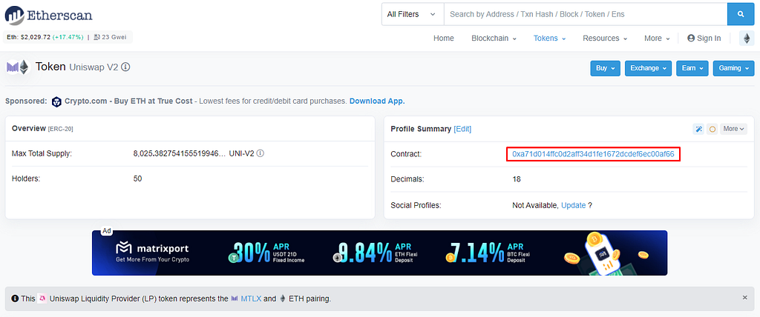Click the Update social profiles link
The width and height of the screenshot is (760, 317).
pos(574,205)
